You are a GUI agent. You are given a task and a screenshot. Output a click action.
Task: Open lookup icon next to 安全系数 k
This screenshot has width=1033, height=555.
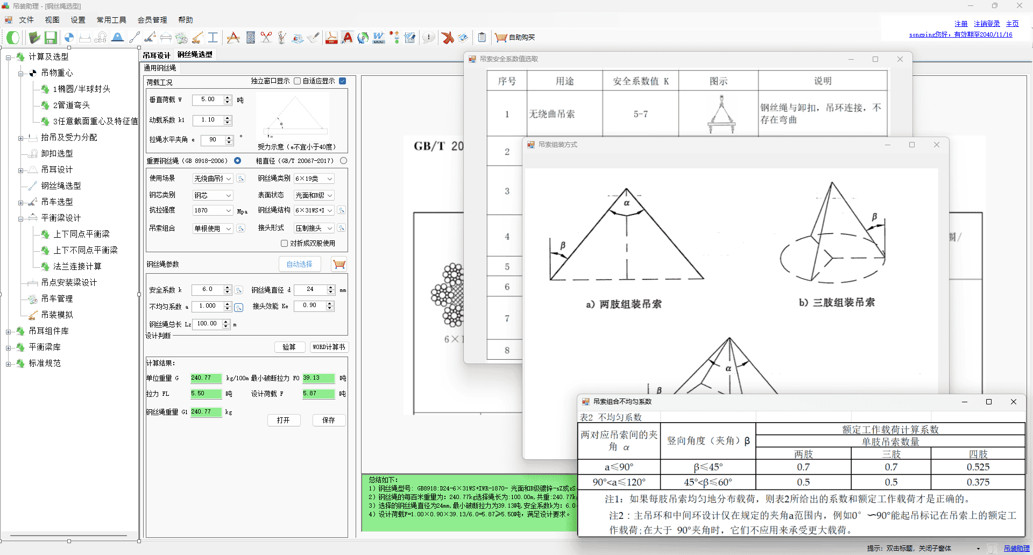tap(239, 290)
